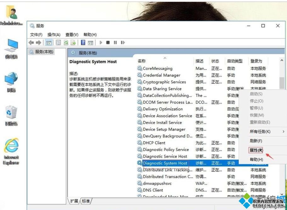Click the scrollbar up arrow in the services list

(282, 60)
